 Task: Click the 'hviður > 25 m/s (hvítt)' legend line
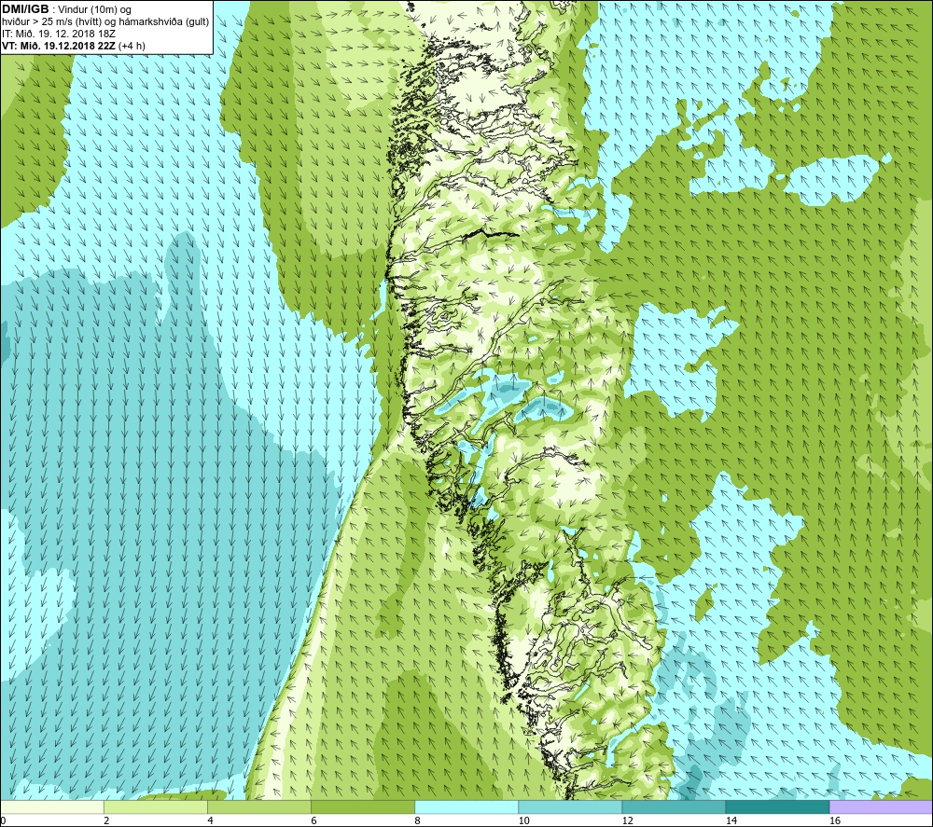click(x=106, y=22)
